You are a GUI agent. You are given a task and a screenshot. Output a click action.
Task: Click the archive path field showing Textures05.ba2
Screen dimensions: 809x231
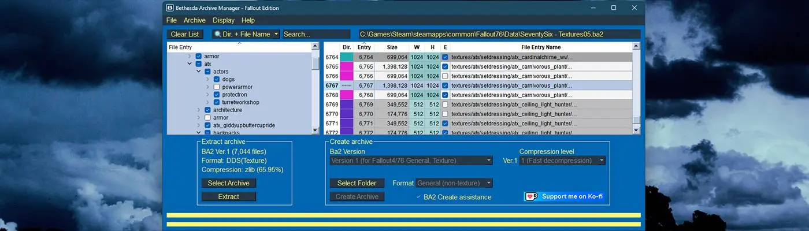[x=499, y=35]
